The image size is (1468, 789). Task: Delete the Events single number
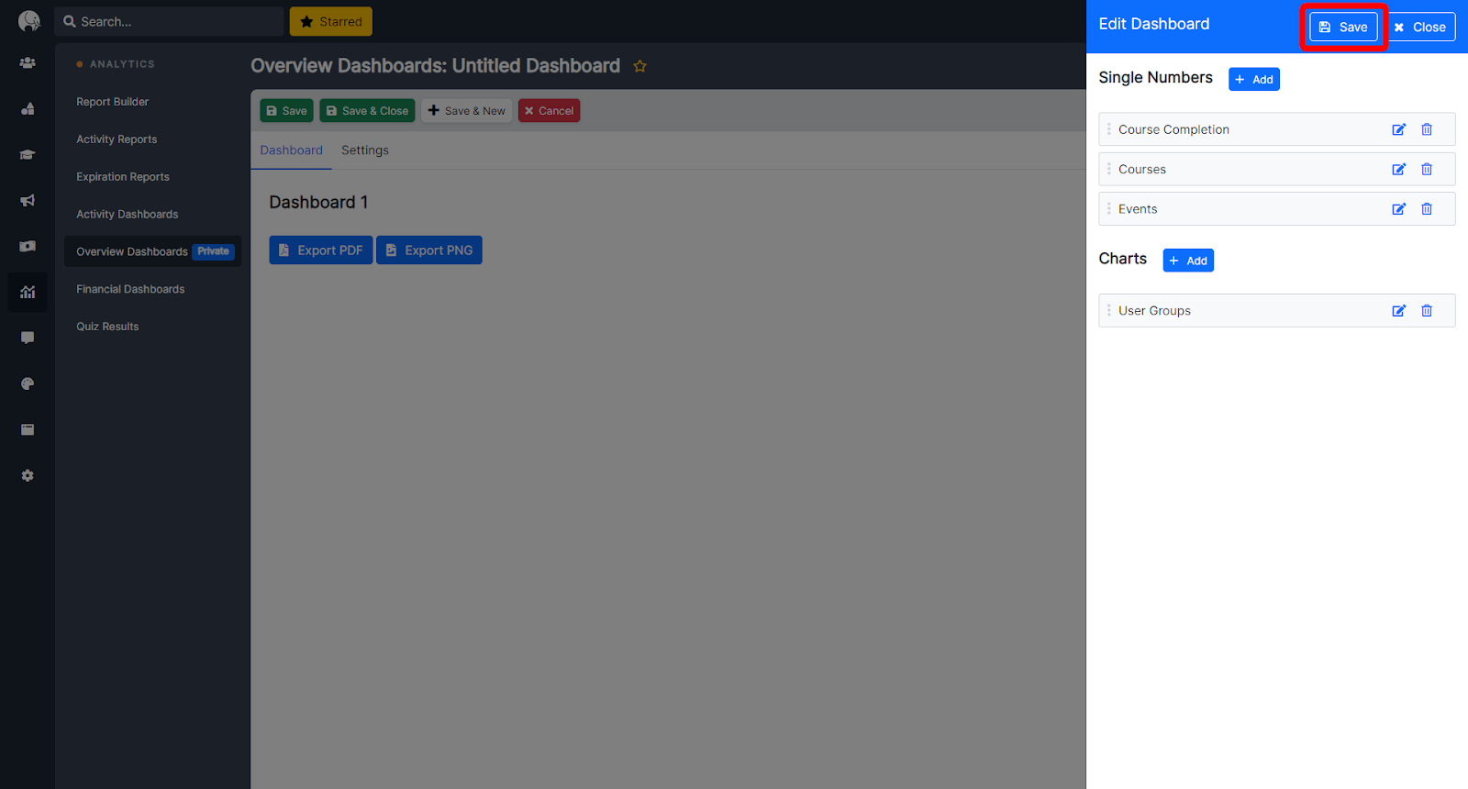tap(1427, 209)
